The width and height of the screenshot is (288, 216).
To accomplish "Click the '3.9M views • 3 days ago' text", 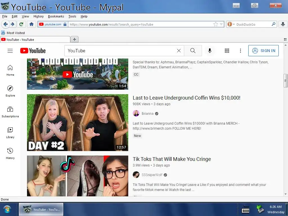I will coord(151,165).
